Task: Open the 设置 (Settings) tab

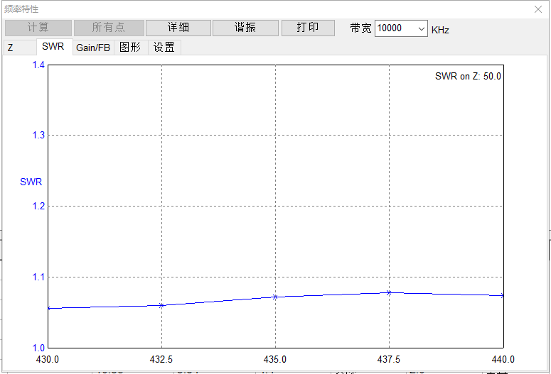Action: point(164,48)
